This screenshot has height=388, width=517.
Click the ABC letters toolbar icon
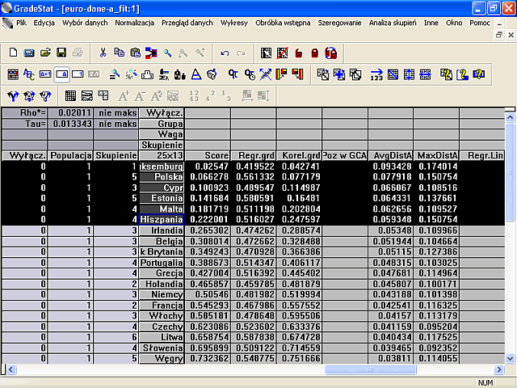29,74
